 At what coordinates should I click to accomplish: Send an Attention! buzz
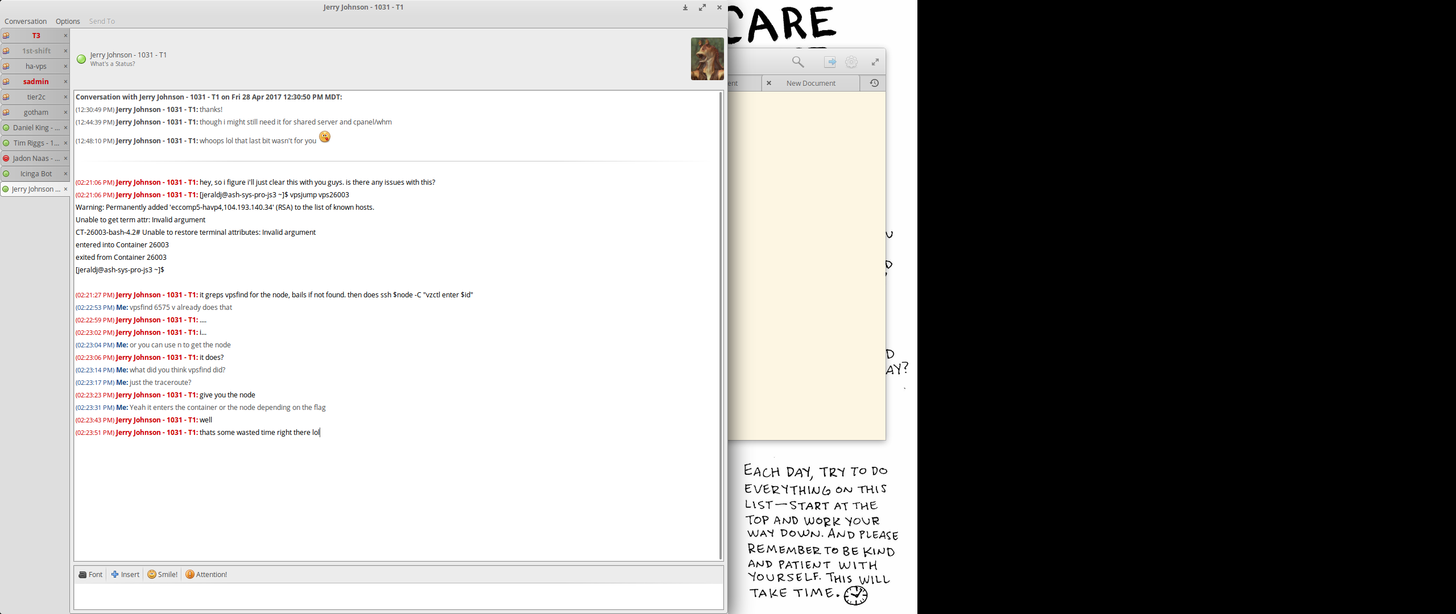[x=206, y=574]
